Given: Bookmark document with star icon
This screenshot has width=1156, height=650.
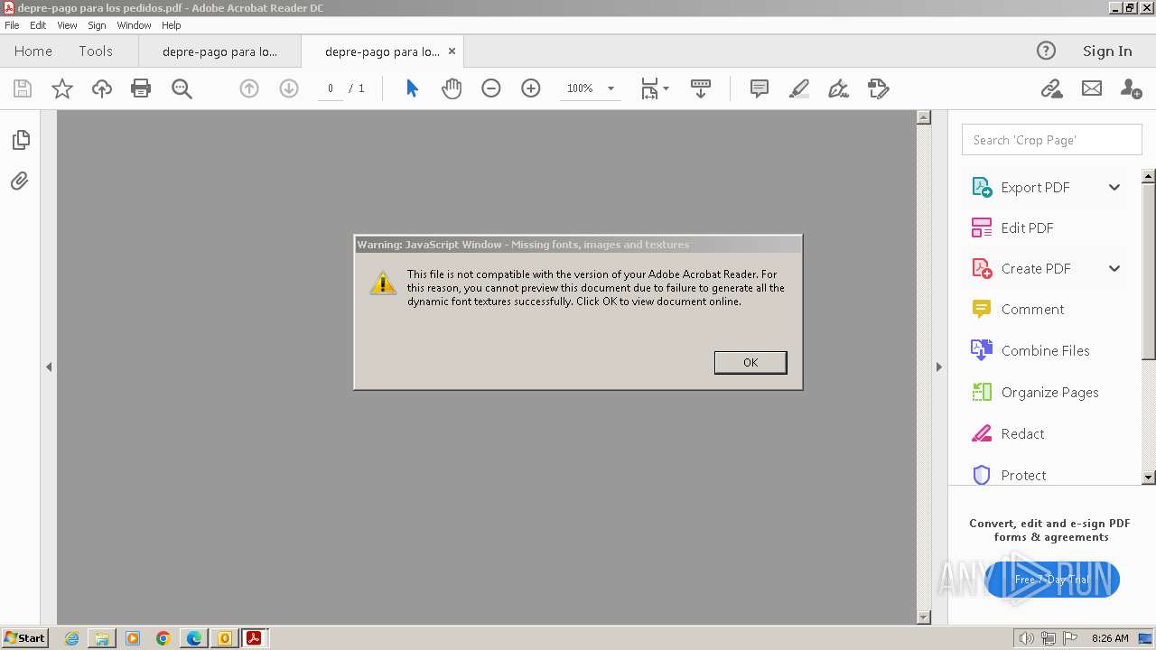Looking at the screenshot, I should 62,88.
